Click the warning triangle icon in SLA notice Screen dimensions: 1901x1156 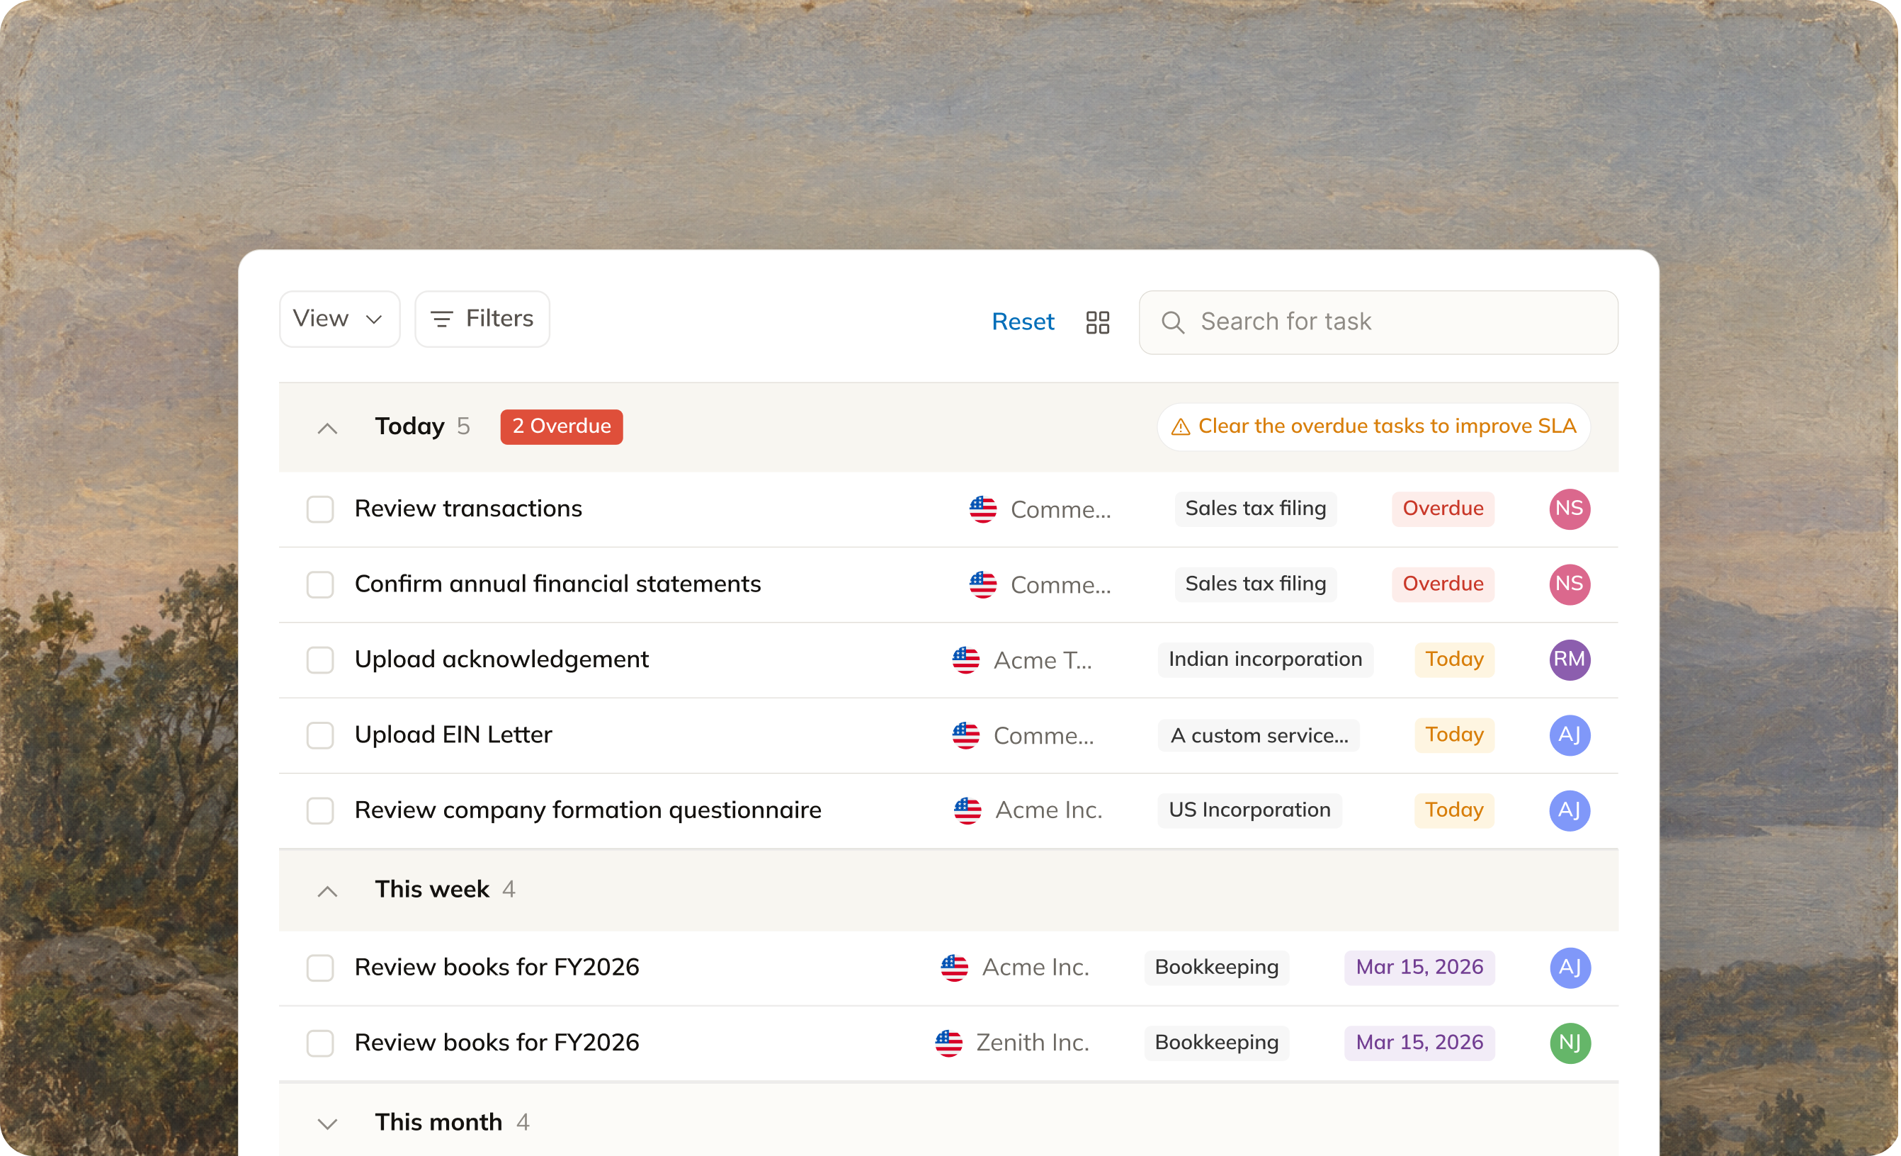[x=1180, y=428]
